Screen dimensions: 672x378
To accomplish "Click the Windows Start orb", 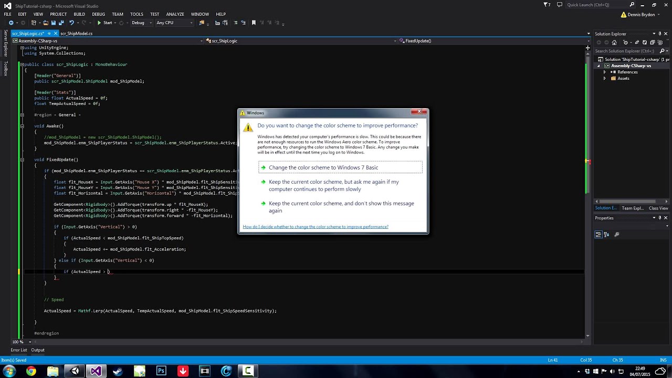I will (x=9, y=371).
